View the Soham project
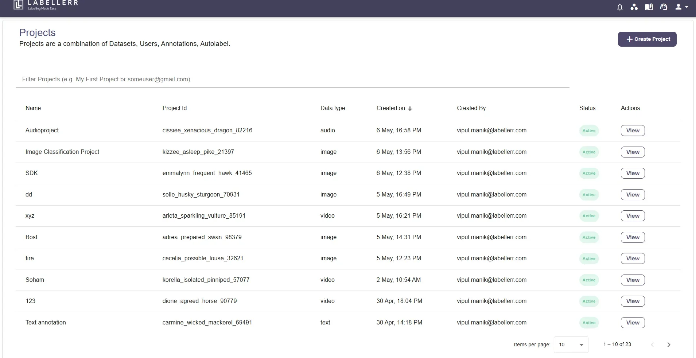Screen dimensions: 696x358 coord(633,280)
